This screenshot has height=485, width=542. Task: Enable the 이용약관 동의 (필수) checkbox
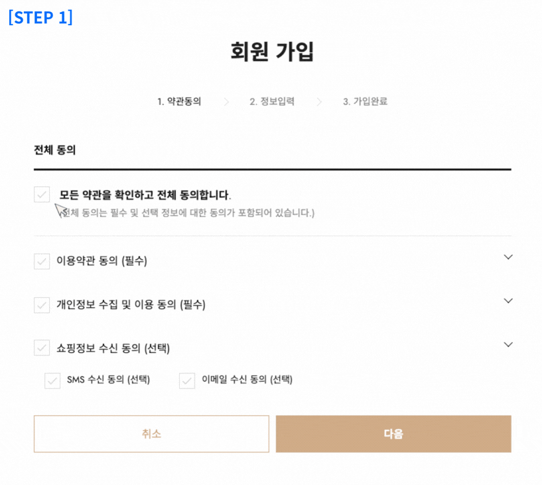coord(40,261)
